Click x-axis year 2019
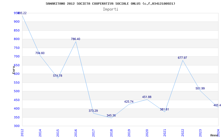 (129, 133)
